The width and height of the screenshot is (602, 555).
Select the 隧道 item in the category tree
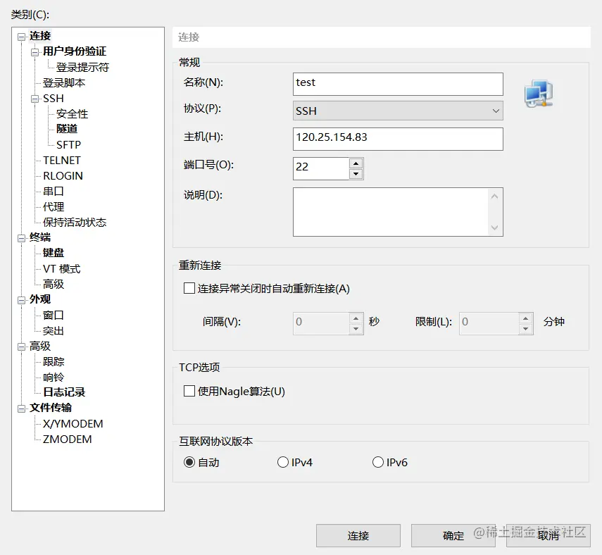coord(67,129)
